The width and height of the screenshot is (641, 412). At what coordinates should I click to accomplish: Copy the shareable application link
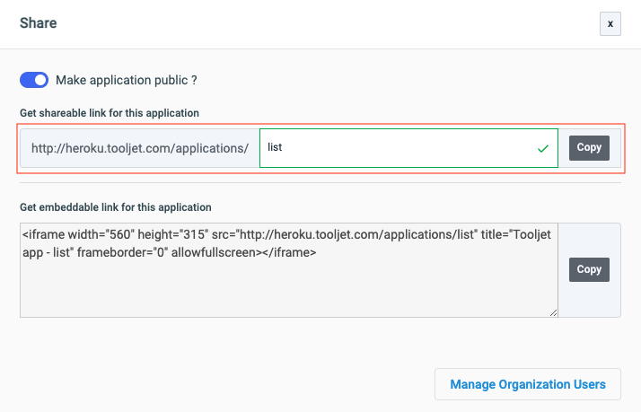589,148
